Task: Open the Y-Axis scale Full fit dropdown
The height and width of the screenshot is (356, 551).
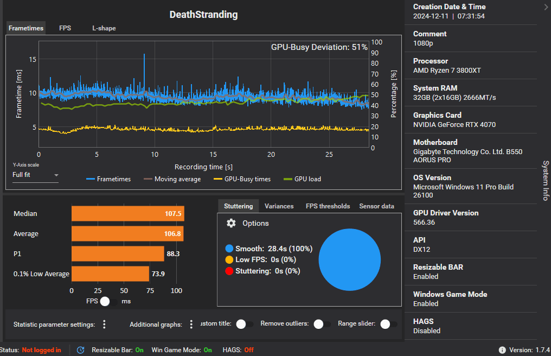Action: coord(35,175)
